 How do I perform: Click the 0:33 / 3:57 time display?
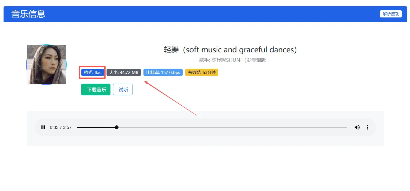pyautogui.click(x=61, y=127)
